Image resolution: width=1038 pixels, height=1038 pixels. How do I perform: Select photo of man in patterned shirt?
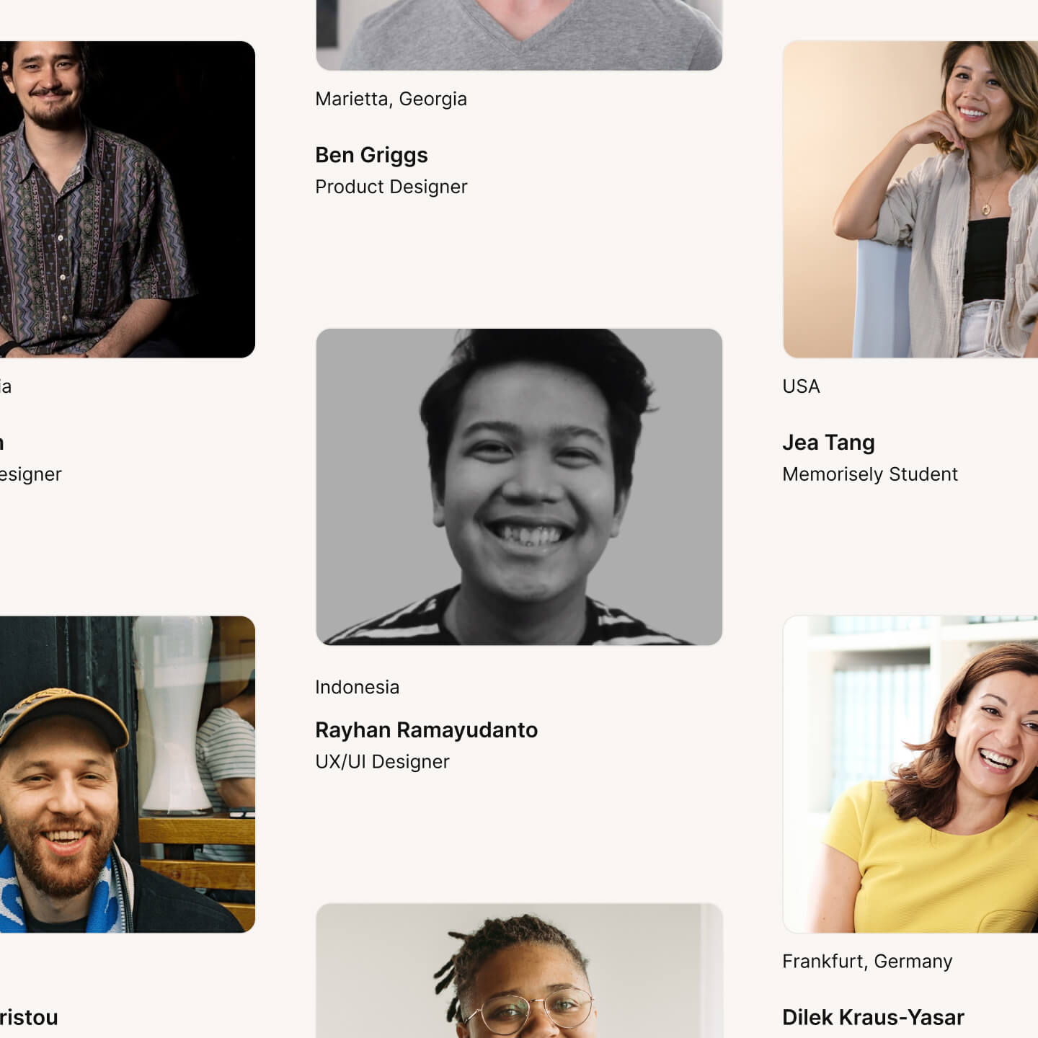coord(127,199)
